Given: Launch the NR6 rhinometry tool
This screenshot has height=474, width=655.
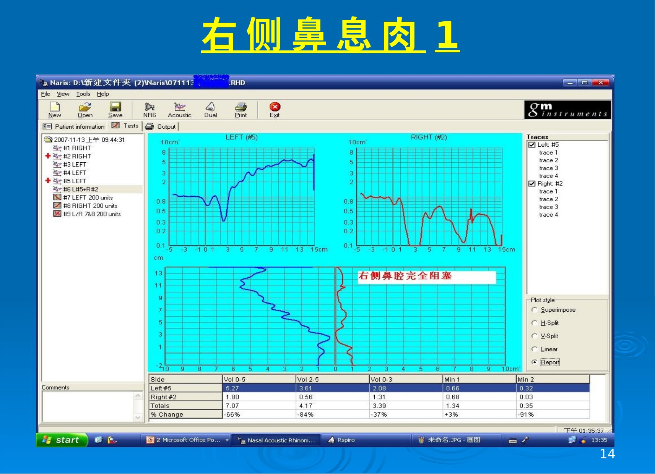Looking at the screenshot, I should (x=150, y=107).
